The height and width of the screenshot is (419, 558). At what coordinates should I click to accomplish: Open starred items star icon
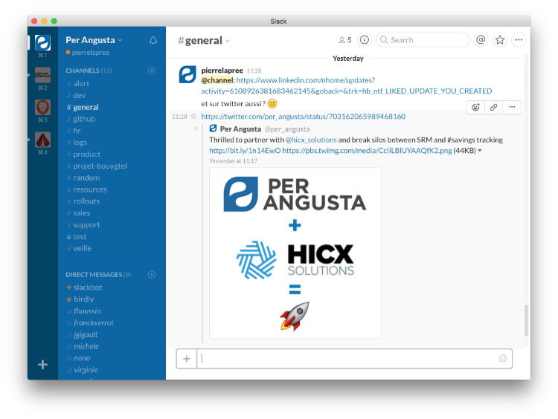tap(500, 40)
